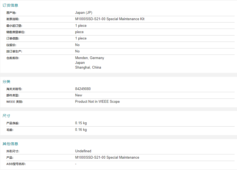Click the 订货信息 section heading
The width and height of the screenshot is (237, 170).
coord(10,5)
